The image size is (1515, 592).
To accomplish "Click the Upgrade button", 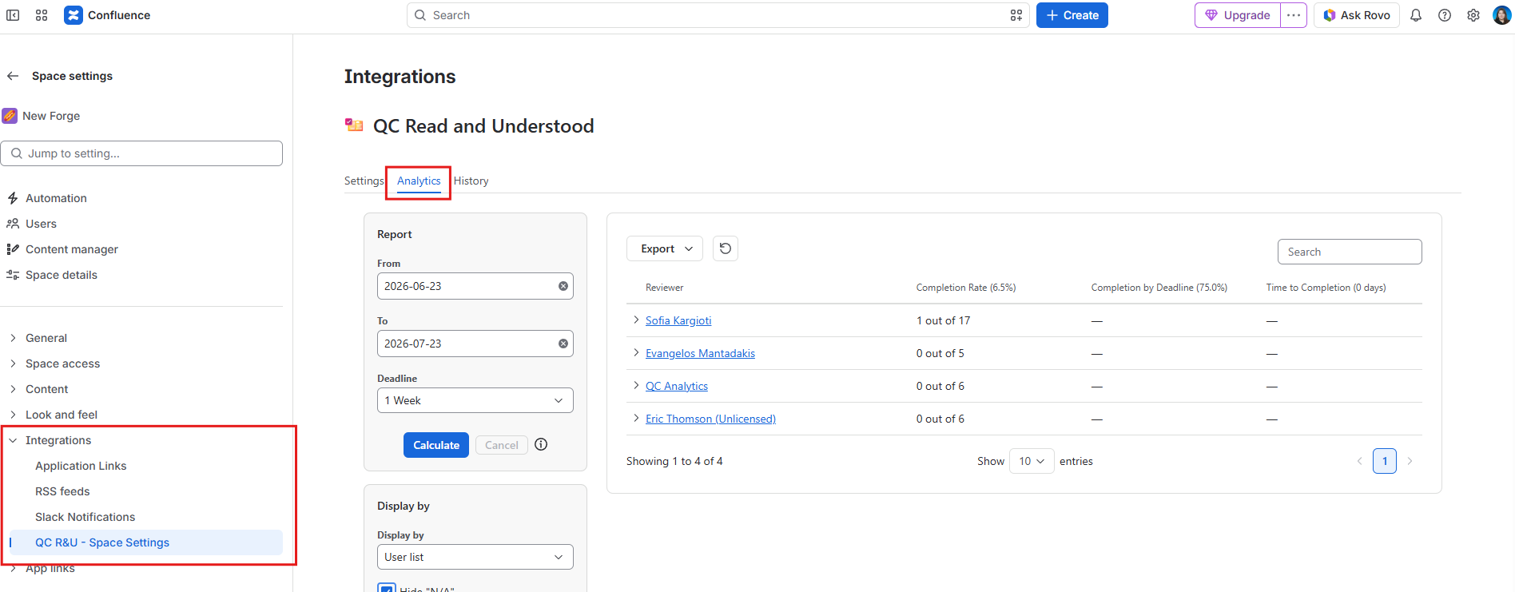I will click(x=1238, y=15).
